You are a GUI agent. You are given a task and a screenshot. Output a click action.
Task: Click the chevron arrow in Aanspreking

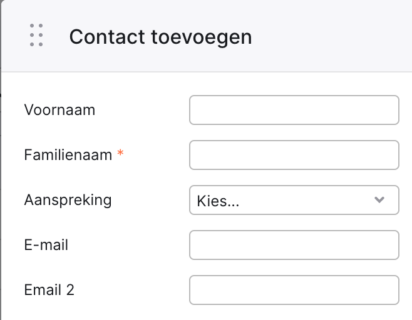(x=379, y=200)
